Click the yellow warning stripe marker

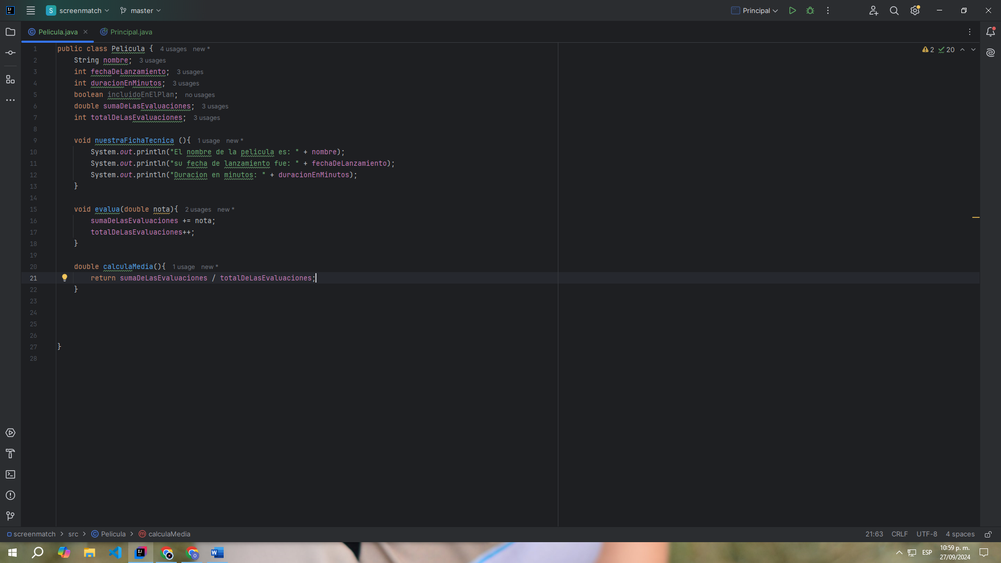click(976, 217)
